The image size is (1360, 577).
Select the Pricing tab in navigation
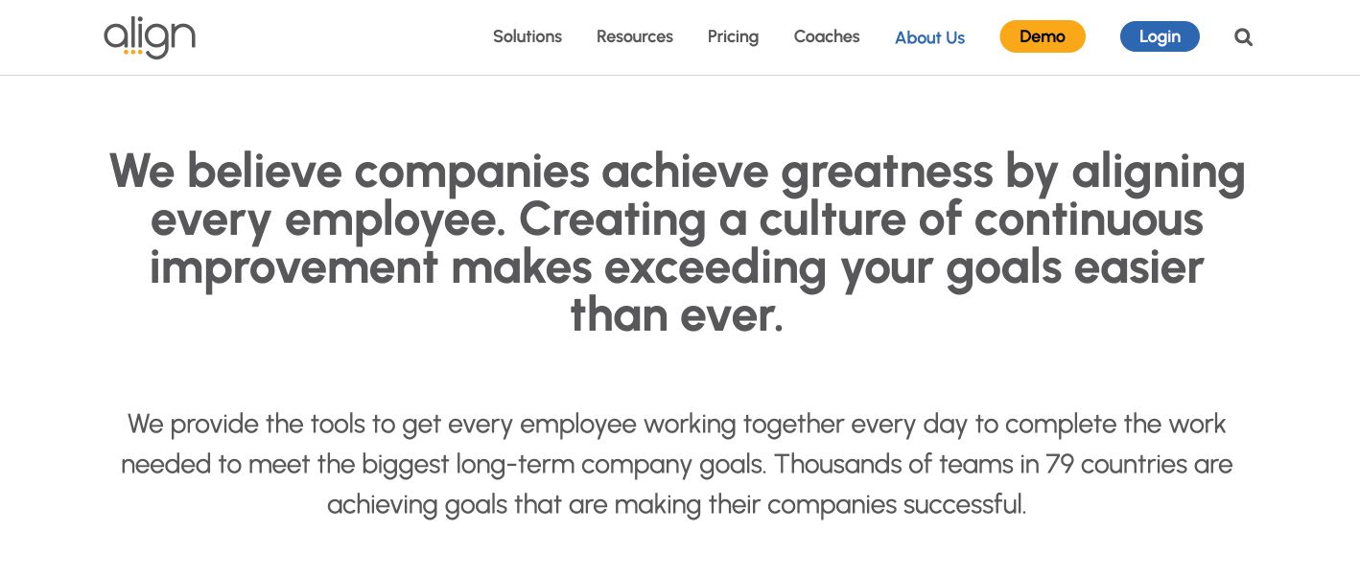point(733,36)
